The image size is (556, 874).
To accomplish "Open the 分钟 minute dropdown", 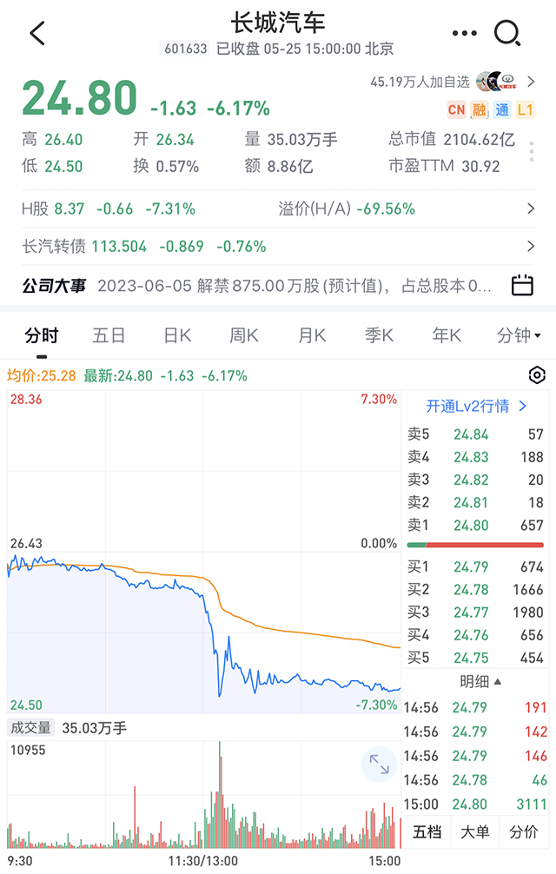I will tap(519, 335).
